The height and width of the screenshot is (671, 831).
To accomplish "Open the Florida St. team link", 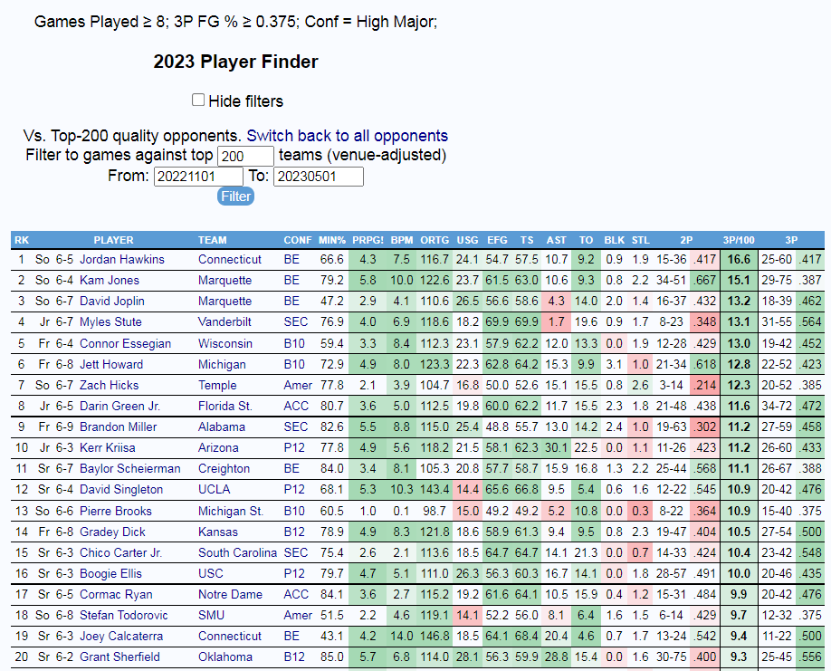I will (225, 406).
